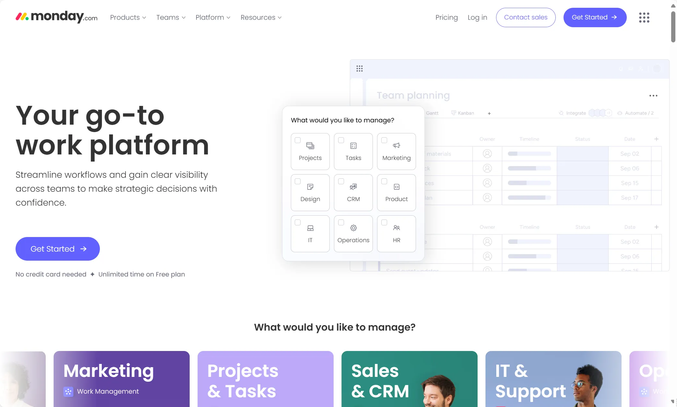Viewport: 677px width, 407px height.
Task: Expand the Resources dropdown menu
Action: click(x=261, y=17)
